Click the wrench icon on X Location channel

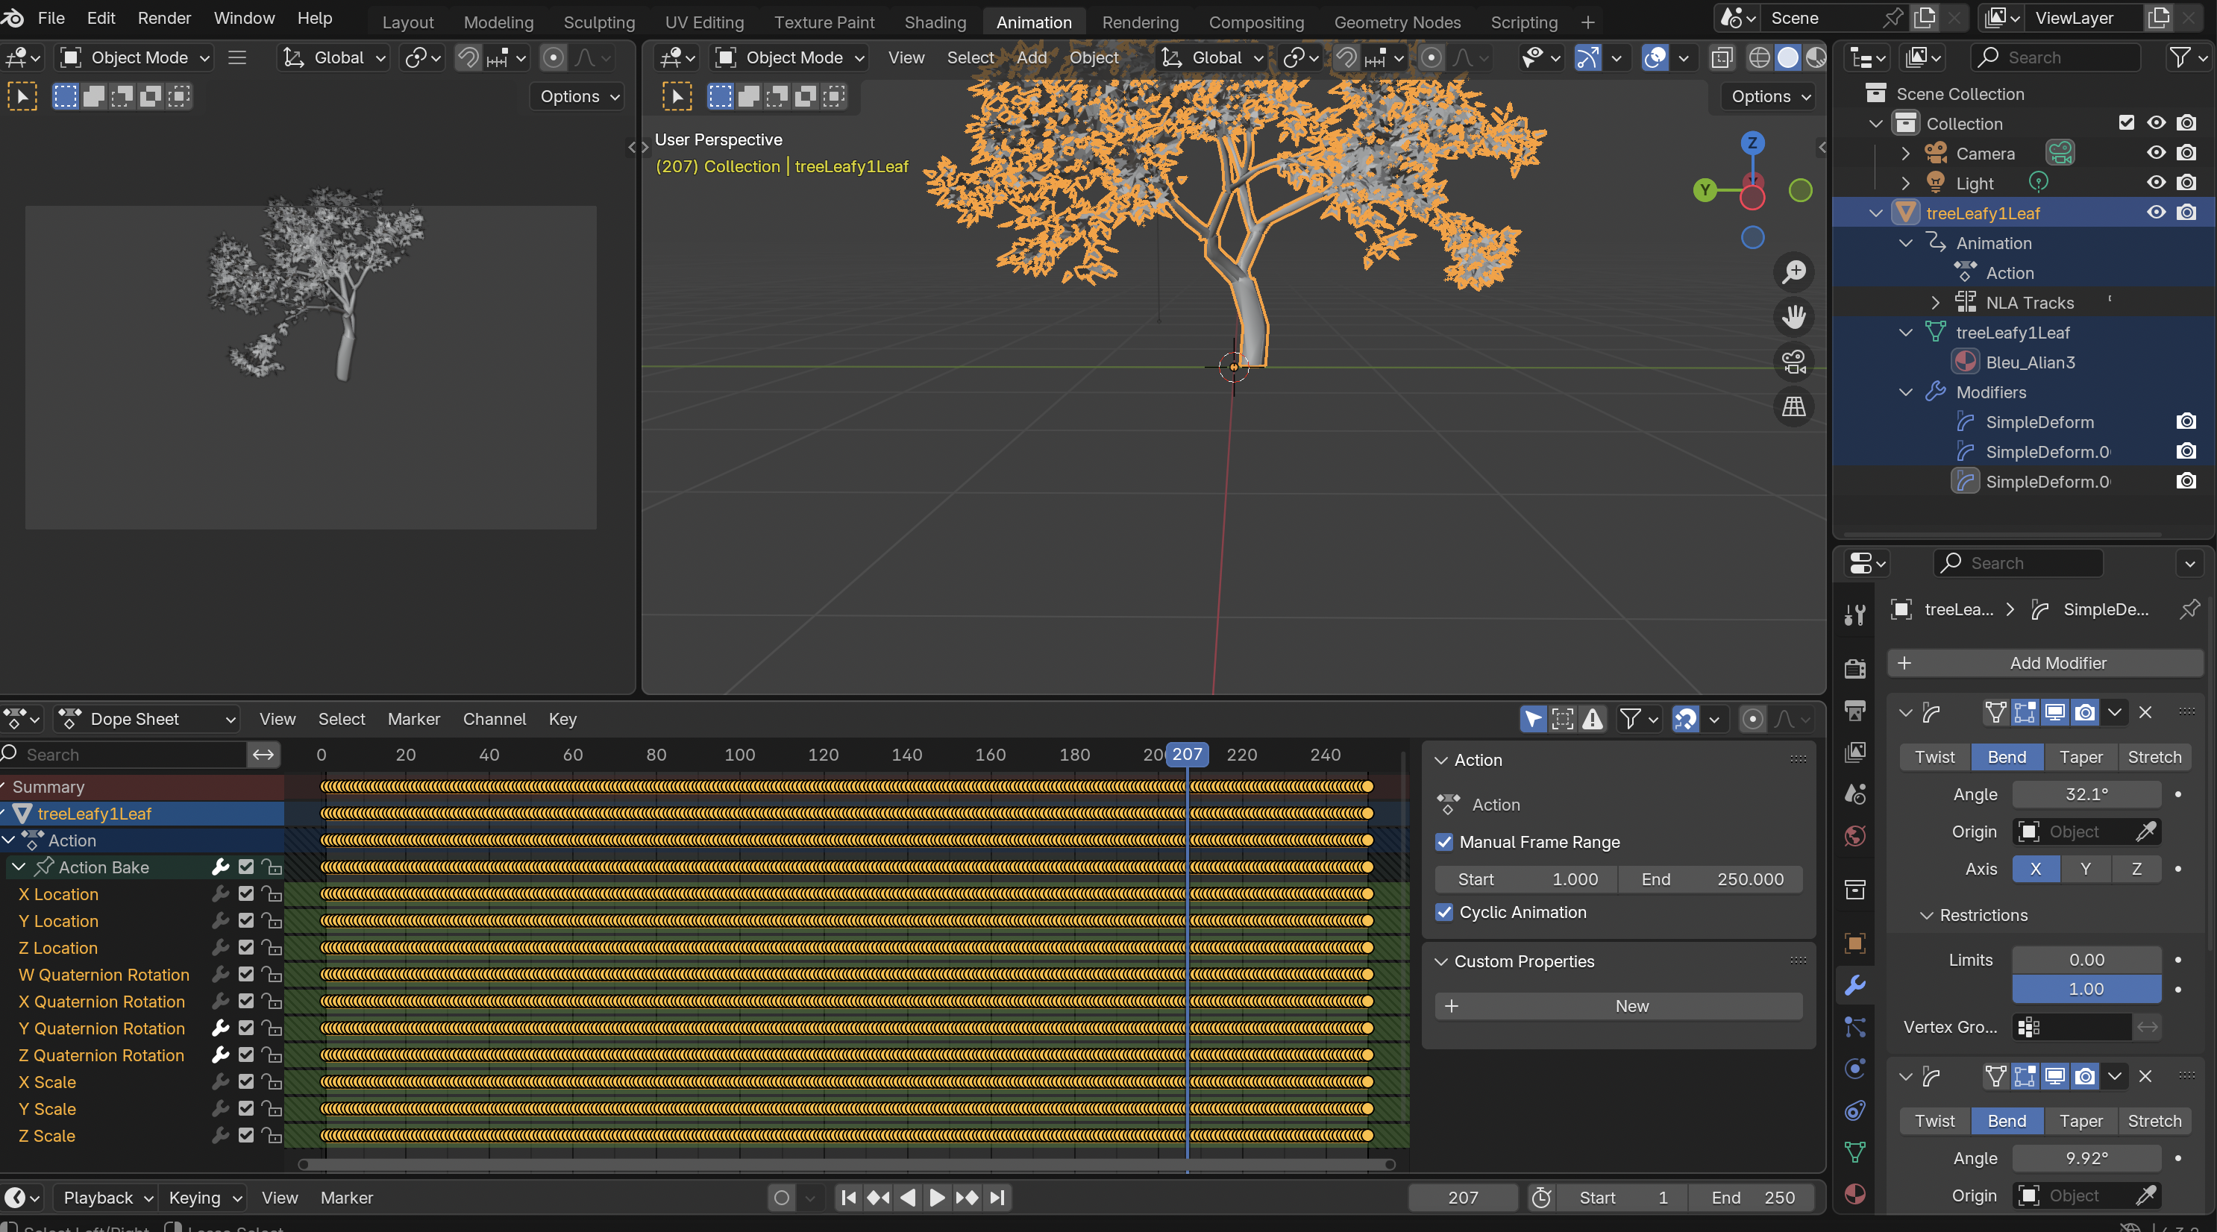(x=220, y=894)
